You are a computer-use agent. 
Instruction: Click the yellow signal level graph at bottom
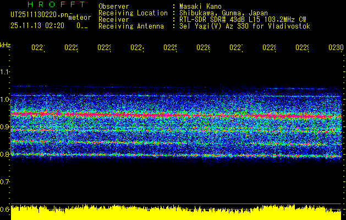176,212
